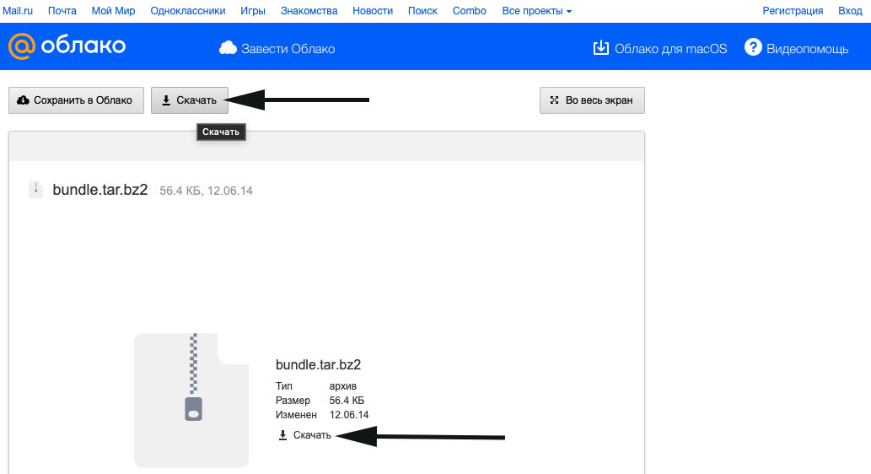Click the 56.4 КБ size value in details
Viewport: 871px width, 474px height.
point(347,400)
